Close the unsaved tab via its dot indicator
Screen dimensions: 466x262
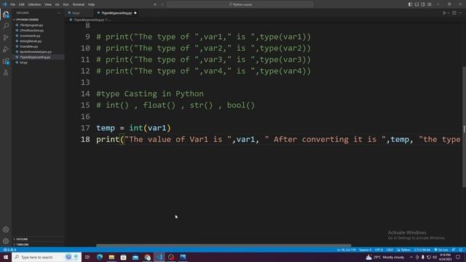pos(135,13)
